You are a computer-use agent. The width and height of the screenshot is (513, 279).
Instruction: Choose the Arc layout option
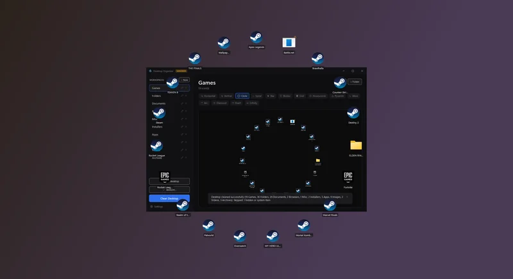[205, 103]
